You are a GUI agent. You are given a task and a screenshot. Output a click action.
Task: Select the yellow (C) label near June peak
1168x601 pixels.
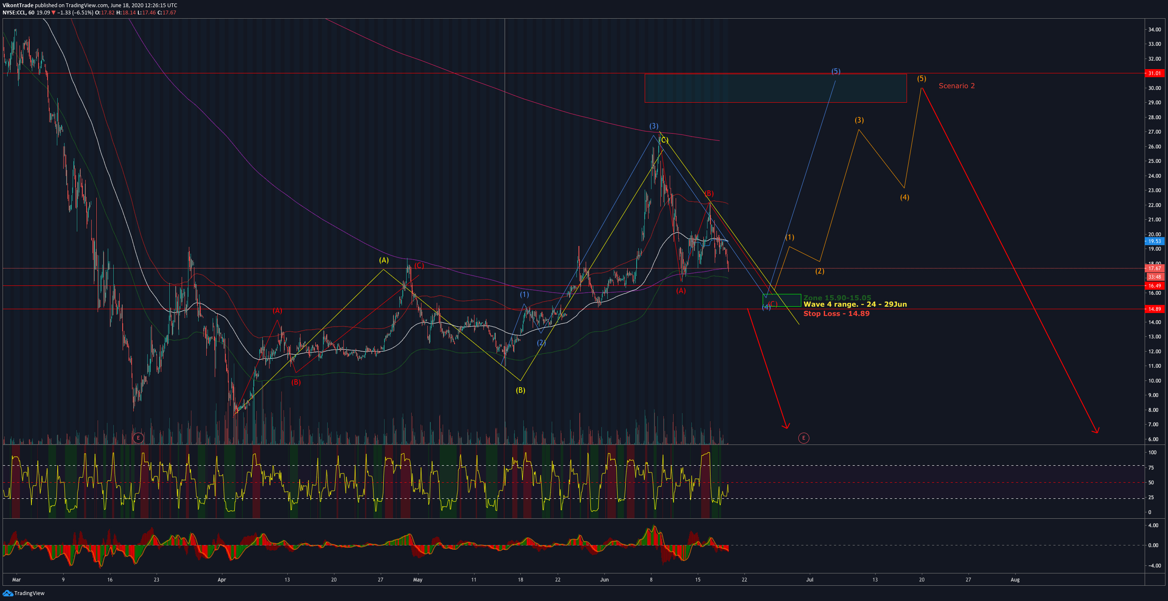pyautogui.click(x=664, y=140)
